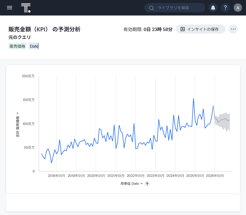This screenshot has height=215, width=246.
Task: Click the magnifier icon in search bar
Action: click(x=151, y=8)
